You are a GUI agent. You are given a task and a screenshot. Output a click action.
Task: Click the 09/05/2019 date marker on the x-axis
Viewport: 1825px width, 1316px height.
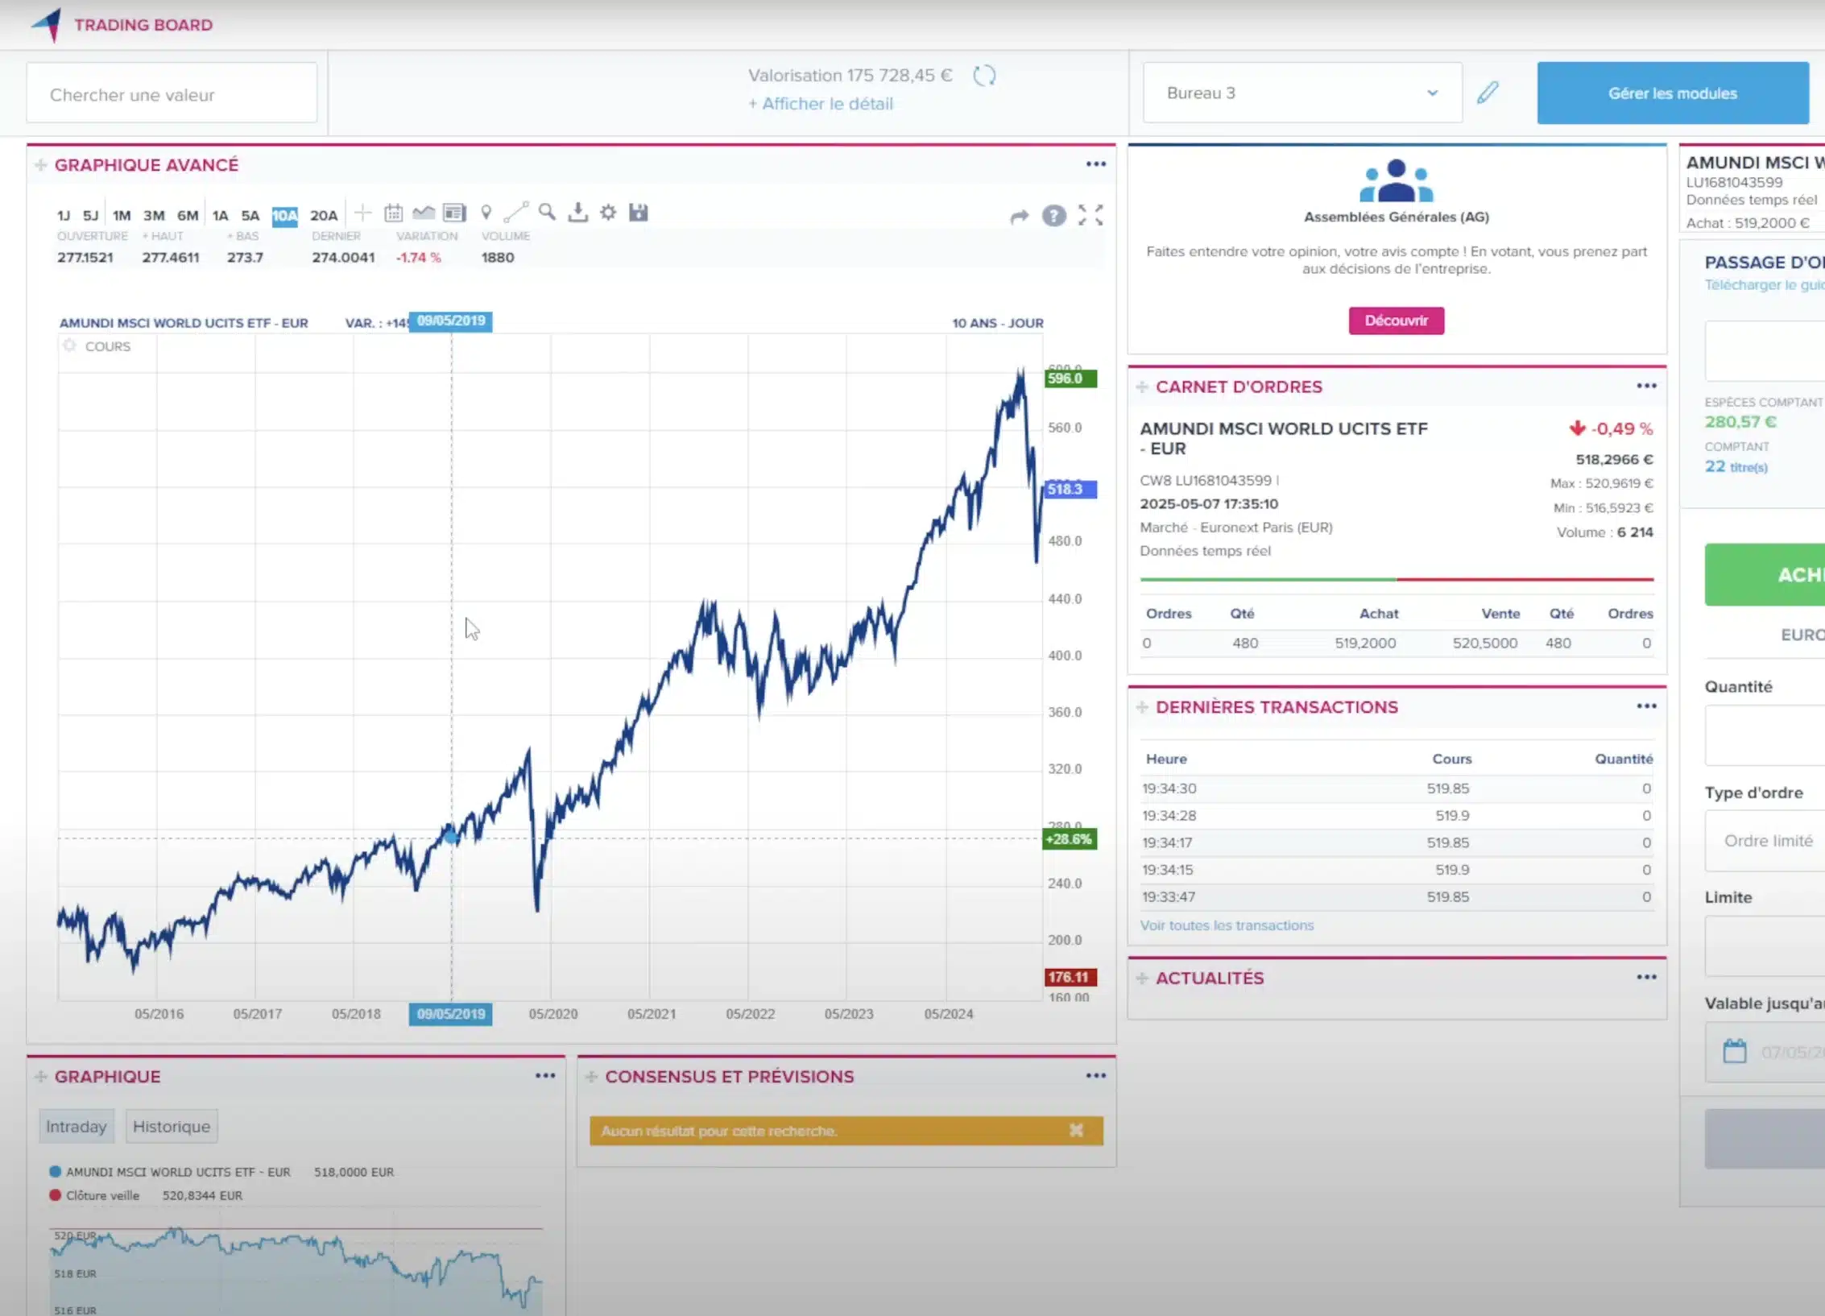pyautogui.click(x=451, y=1014)
